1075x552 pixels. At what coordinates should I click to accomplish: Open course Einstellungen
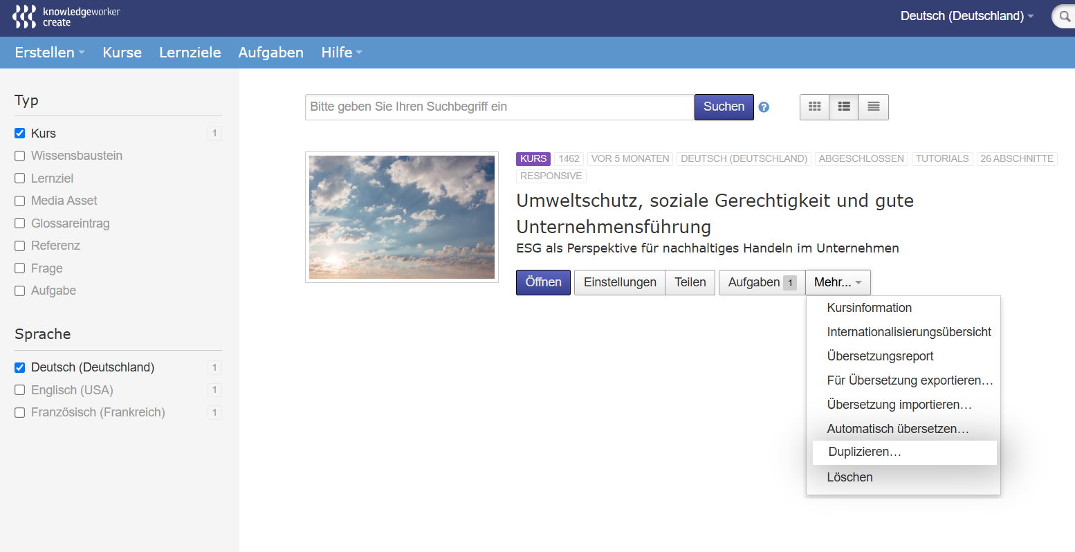[x=620, y=282]
